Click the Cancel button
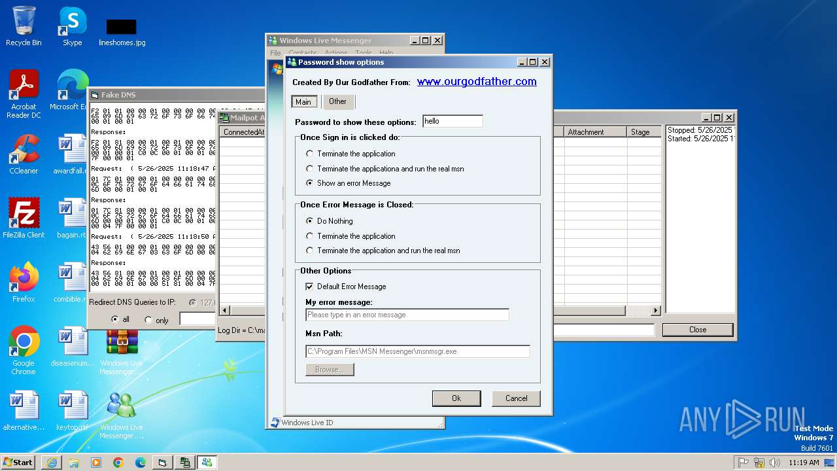Viewport: 837px width, 471px height. pos(516,398)
